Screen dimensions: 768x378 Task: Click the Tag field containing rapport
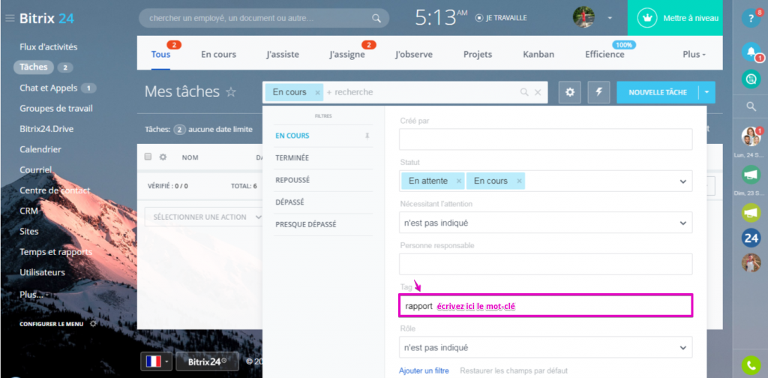pyautogui.click(x=546, y=305)
